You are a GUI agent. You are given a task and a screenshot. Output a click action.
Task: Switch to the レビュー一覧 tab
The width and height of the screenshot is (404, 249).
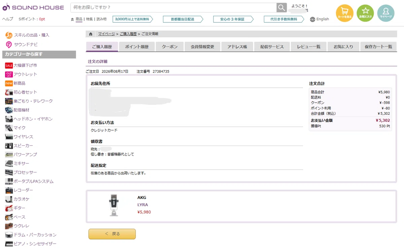pos(308,47)
